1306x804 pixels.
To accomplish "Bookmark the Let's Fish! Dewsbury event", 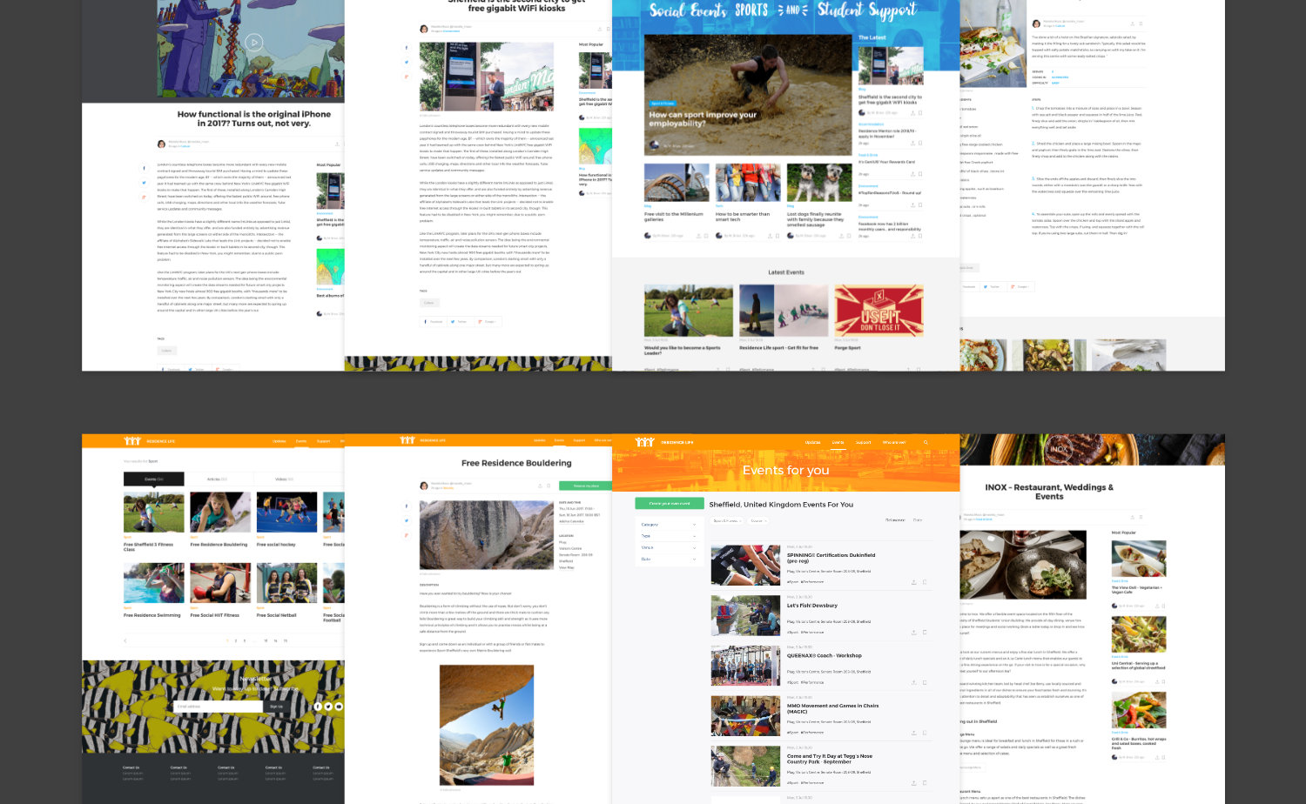I will tap(925, 633).
